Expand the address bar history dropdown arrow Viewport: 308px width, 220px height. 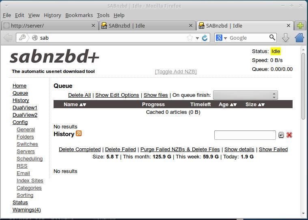coord(197,38)
